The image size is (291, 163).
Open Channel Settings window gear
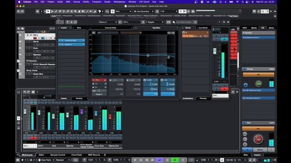tap(228, 22)
